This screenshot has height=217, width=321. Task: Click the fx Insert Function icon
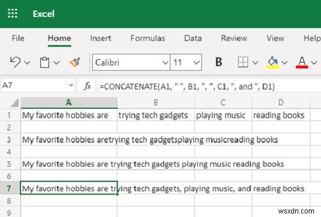tap(87, 86)
